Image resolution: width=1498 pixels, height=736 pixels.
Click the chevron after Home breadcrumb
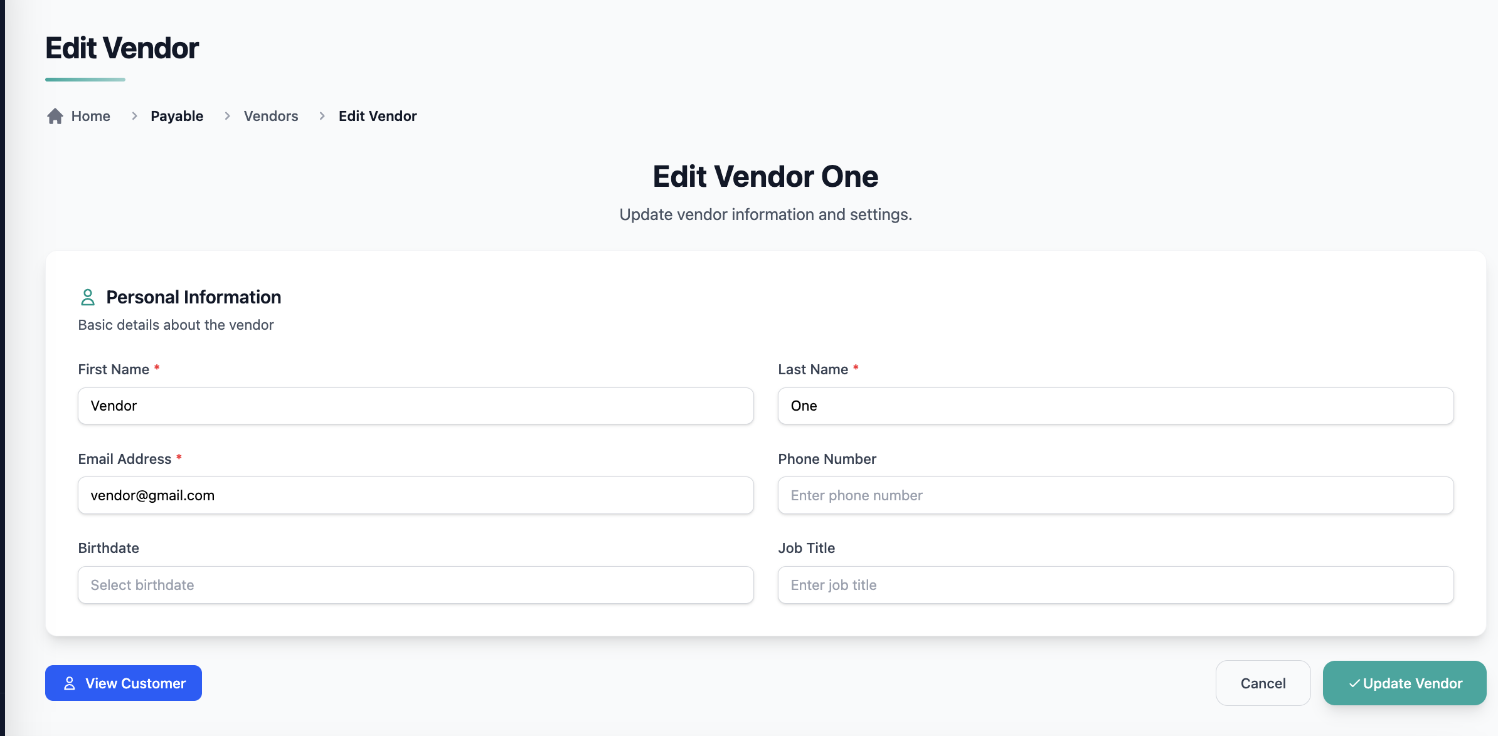point(134,116)
